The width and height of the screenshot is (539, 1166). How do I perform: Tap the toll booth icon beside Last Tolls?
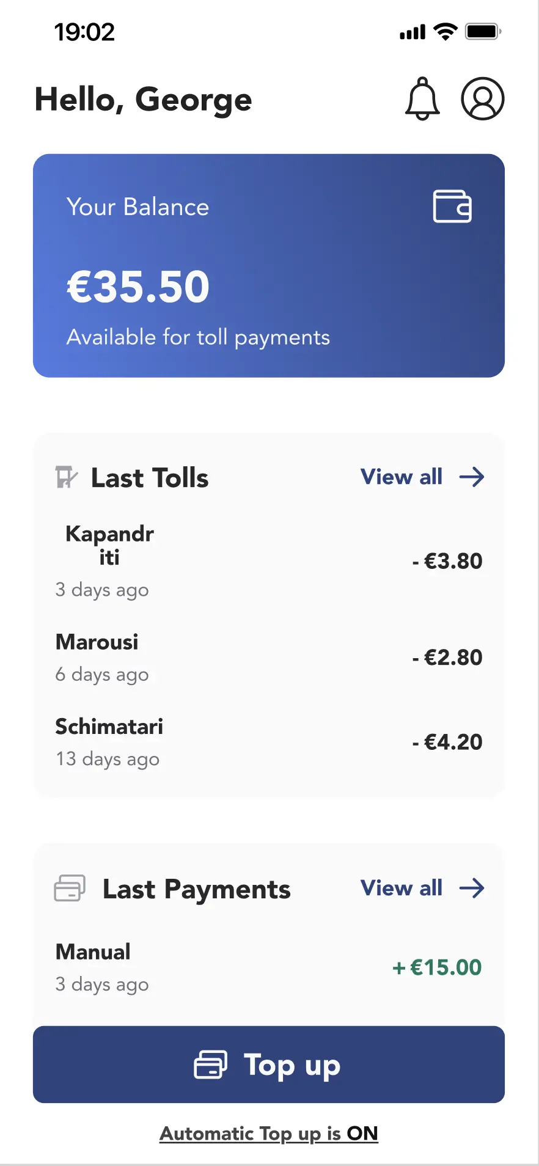point(66,477)
